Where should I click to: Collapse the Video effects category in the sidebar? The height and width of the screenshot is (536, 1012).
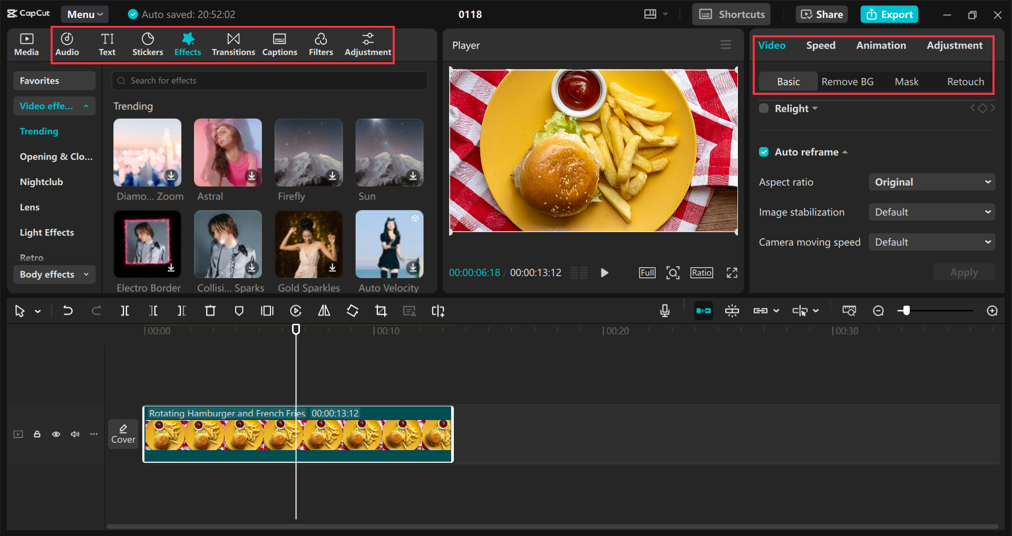point(86,105)
